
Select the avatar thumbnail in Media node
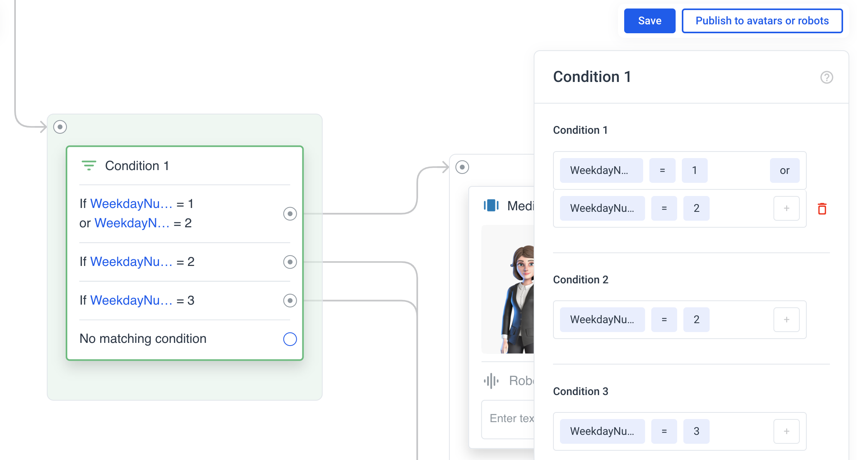pos(508,289)
